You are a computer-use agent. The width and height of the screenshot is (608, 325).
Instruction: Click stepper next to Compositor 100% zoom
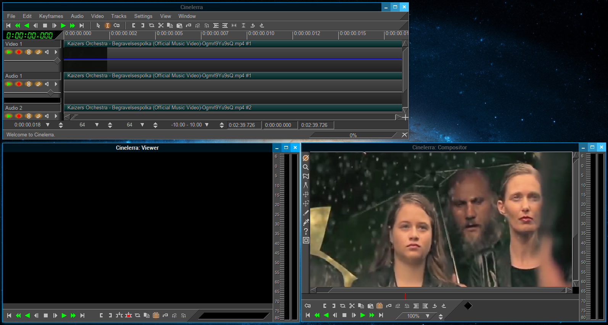[441, 316]
